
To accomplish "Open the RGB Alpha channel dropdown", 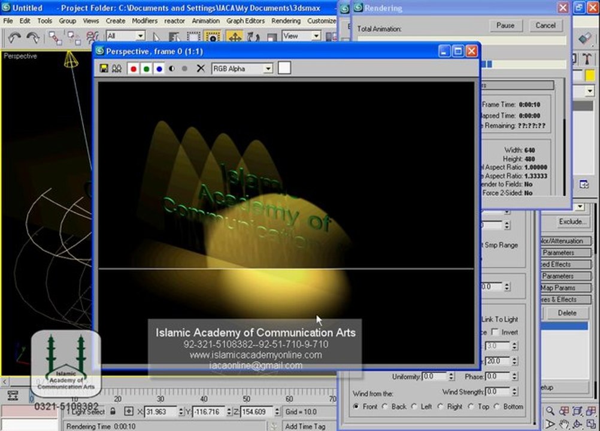I will tap(243, 69).
